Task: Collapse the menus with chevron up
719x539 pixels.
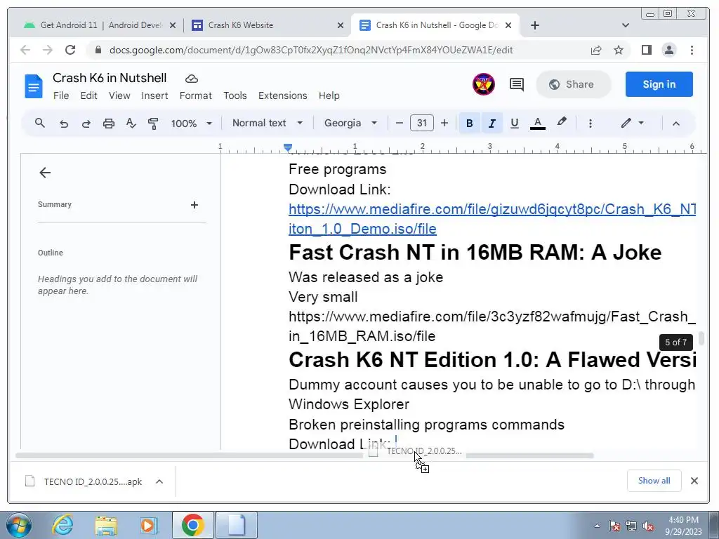Action: coord(676,124)
